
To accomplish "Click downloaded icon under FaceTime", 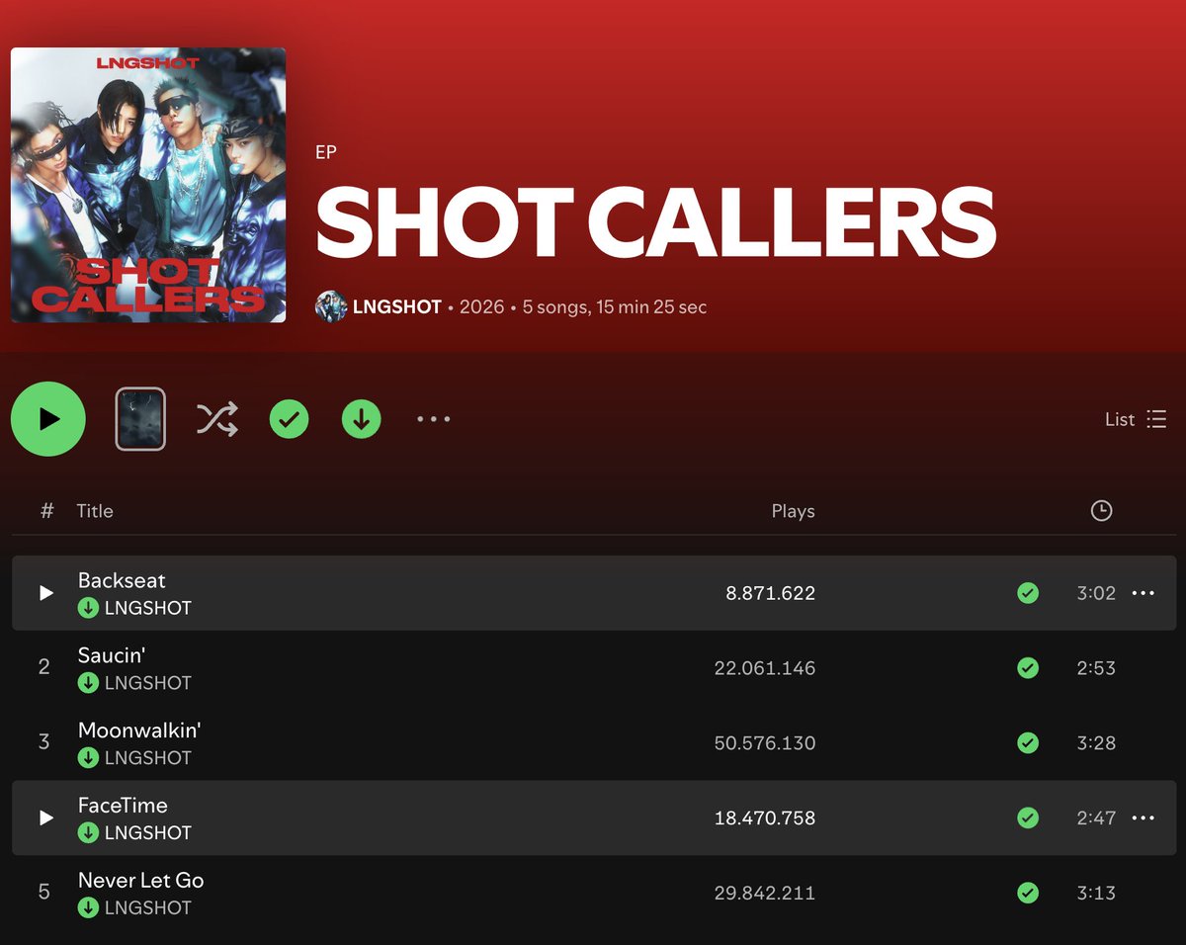I will click(x=88, y=833).
